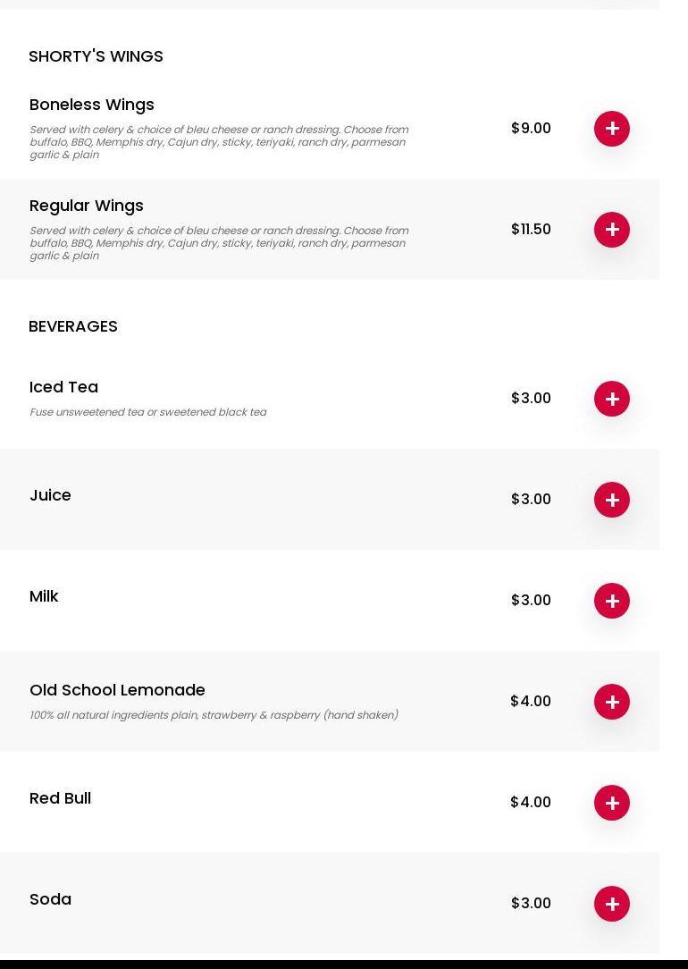Add Boneless Wings to the order

pos(612,129)
